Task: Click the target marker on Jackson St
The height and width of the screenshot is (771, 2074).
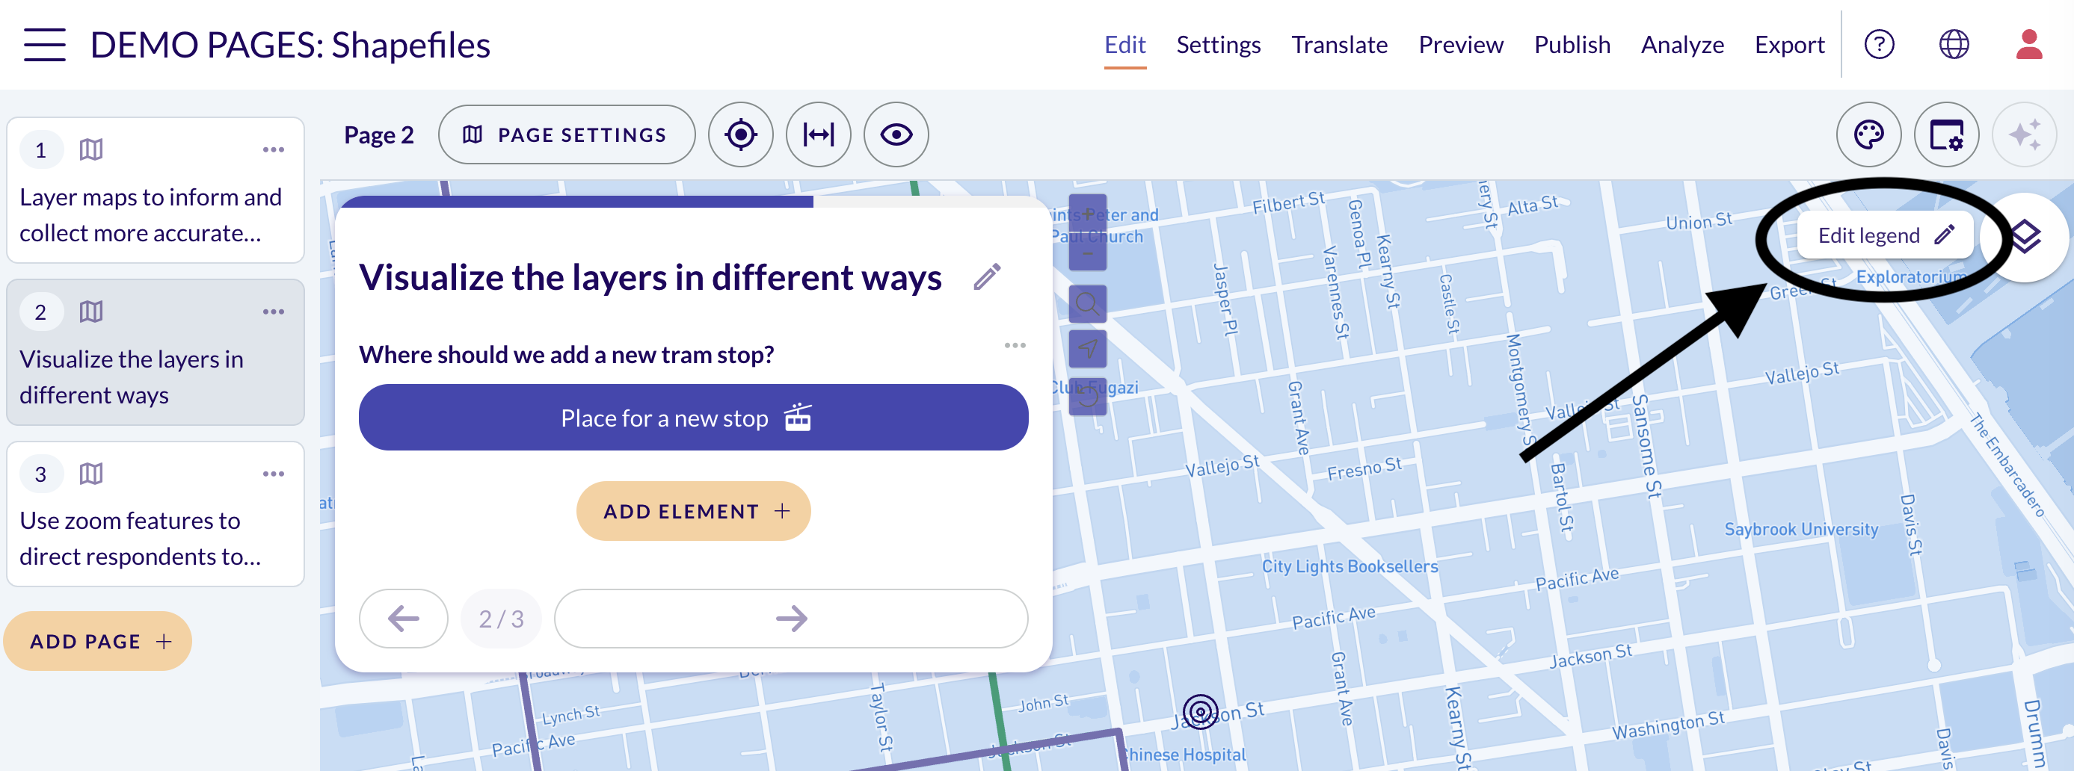Action: click(x=1200, y=711)
